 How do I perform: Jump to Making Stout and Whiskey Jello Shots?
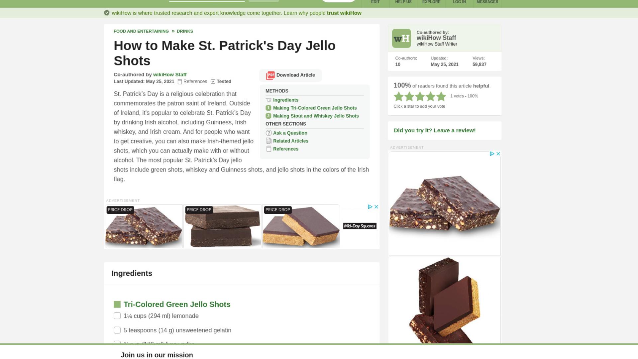316,116
